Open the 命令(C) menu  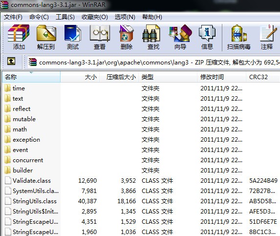(x=39, y=17)
